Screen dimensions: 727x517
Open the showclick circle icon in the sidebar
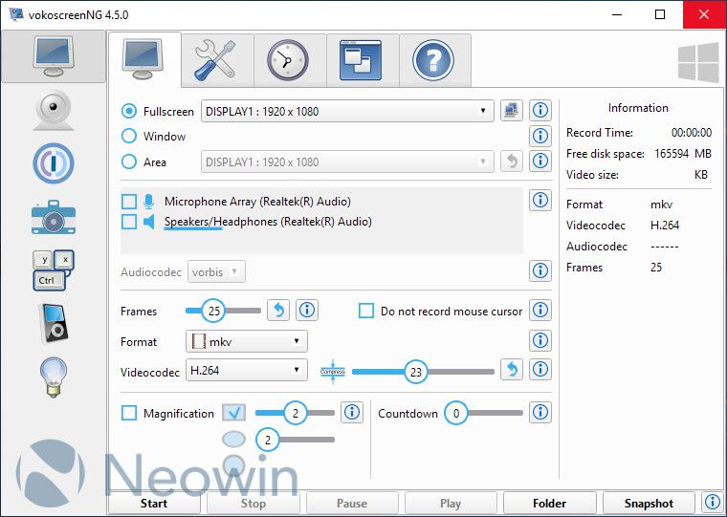54,163
